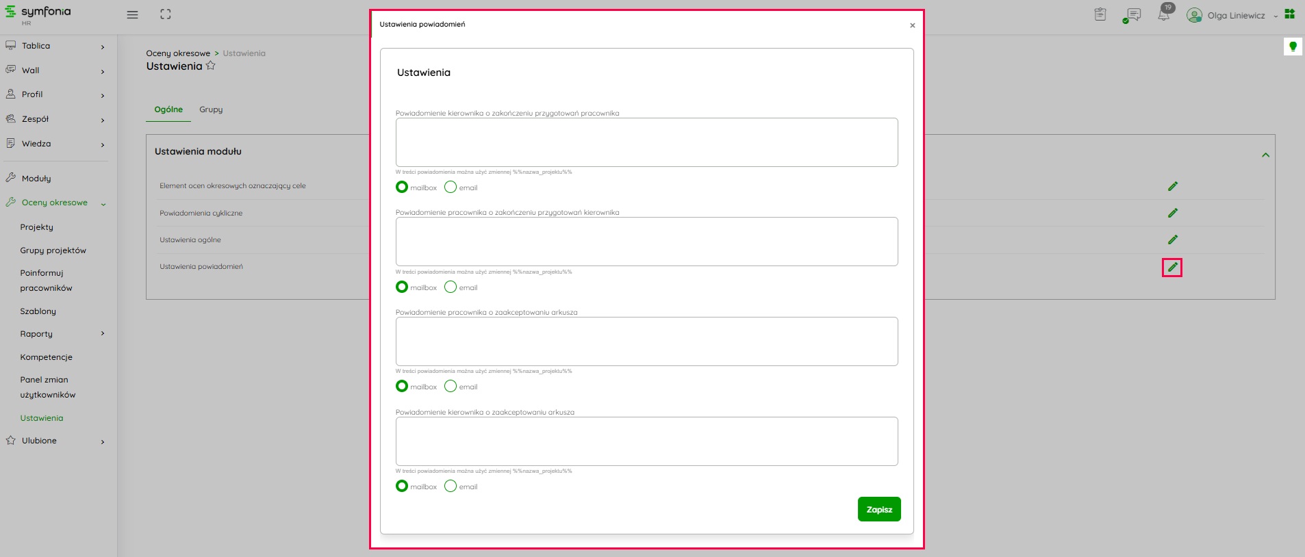Image resolution: width=1305 pixels, height=557 pixels.
Task: Select email for first notification
Action: (x=451, y=187)
